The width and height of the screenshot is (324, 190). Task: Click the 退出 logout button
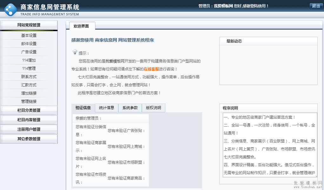tap(316, 6)
